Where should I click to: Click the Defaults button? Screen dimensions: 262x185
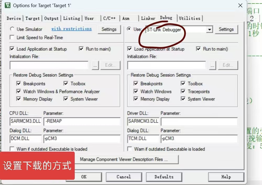pyautogui.click(x=164, y=177)
